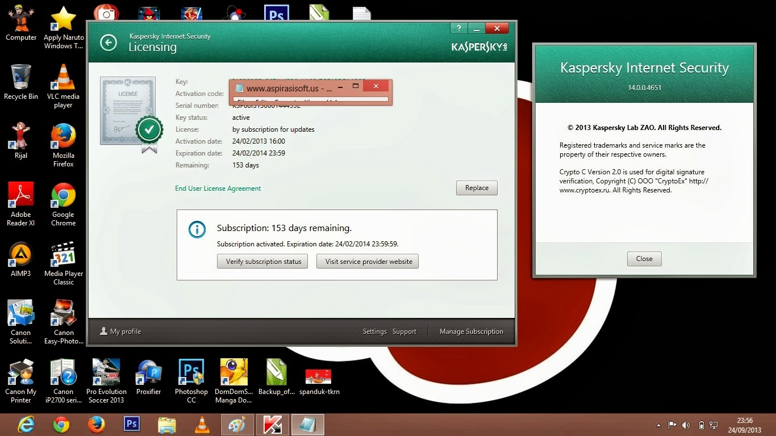Close the aspirasisoft.us notepad window

376,86
